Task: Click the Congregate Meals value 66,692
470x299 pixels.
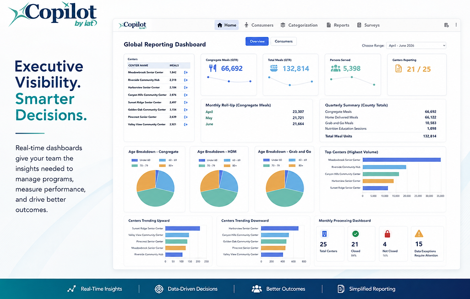Action: pyautogui.click(x=232, y=69)
